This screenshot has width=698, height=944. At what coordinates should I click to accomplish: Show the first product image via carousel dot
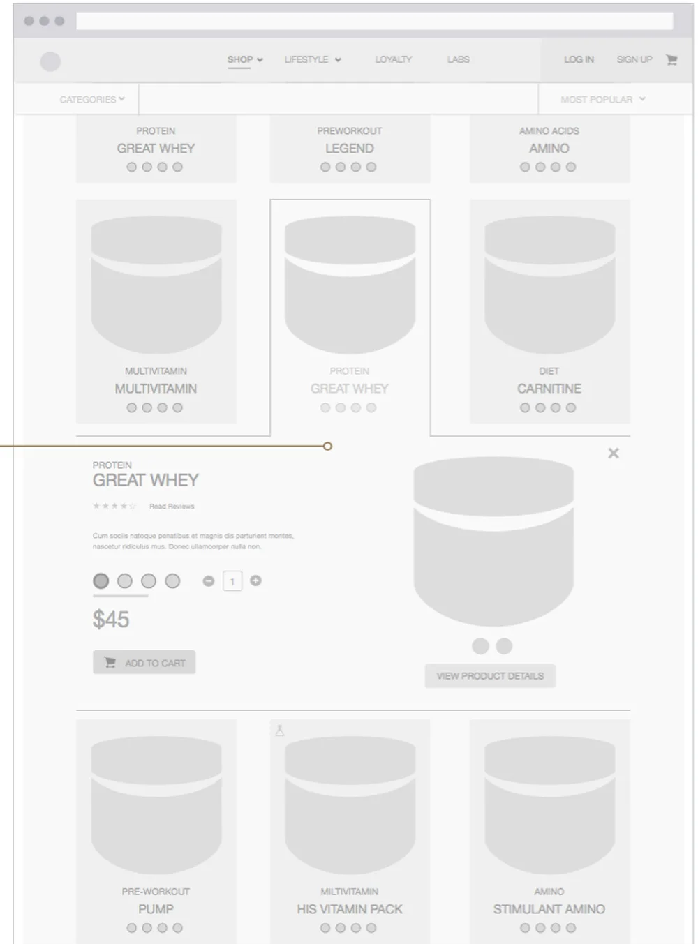pyautogui.click(x=480, y=646)
